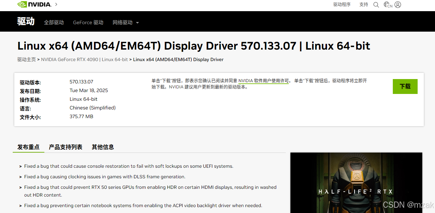The height and width of the screenshot is (213, 435).
Task: Expand the 网络驱动 dropdown
Action: click(x=126, y=22)
